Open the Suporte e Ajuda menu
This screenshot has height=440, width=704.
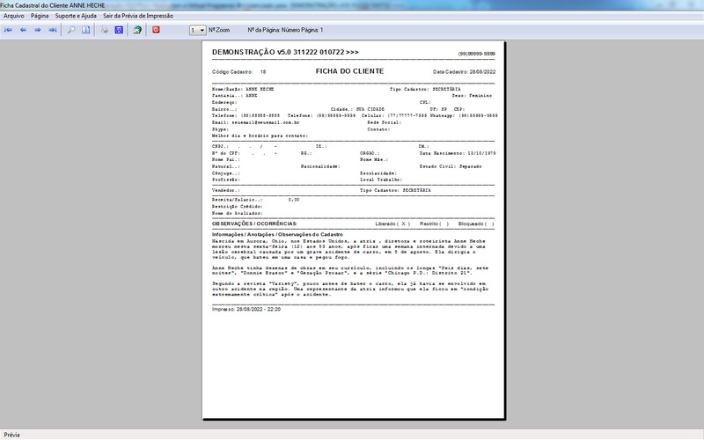(x=76, y=16)
